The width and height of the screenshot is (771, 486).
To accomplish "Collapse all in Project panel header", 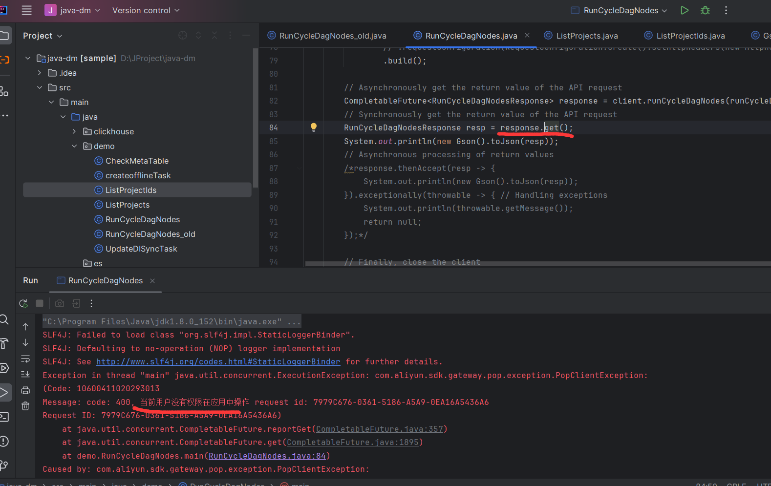I will click(x=214, y=35).
